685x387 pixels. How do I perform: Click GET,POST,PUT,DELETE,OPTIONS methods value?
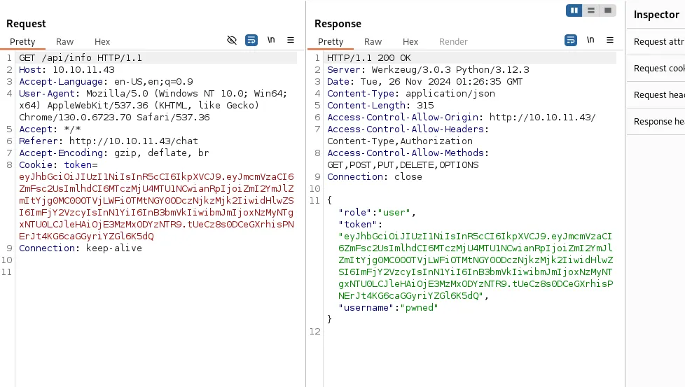pos(403,165)
